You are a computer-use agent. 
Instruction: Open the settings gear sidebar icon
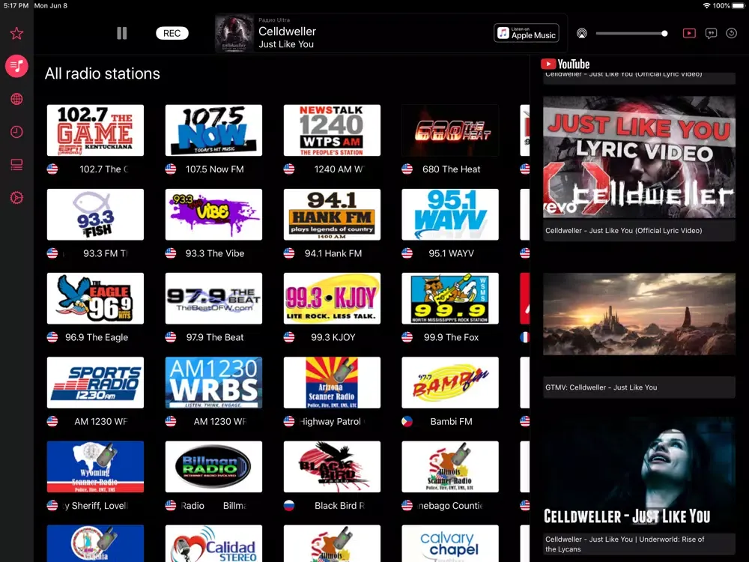tap(16, 198)
